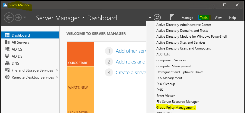Image resolution: width=245 pixels, height=113 pixels.
Task: Click the All Servers icon
Action: (x=7, y=42)
